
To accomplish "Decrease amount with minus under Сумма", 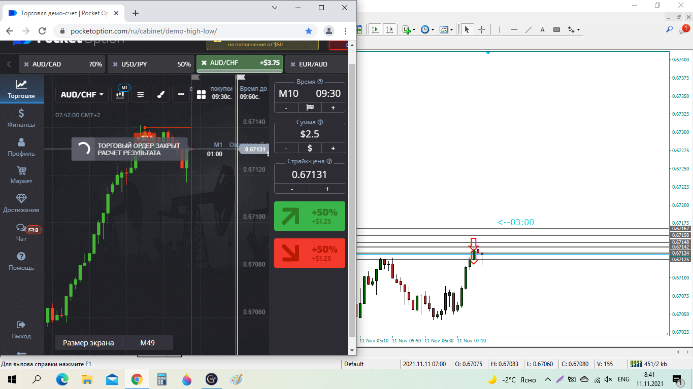I will 286,148.
